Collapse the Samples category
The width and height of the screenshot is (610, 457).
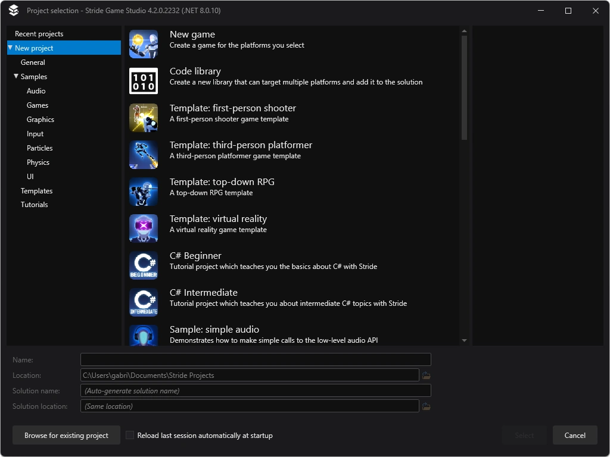17,76
